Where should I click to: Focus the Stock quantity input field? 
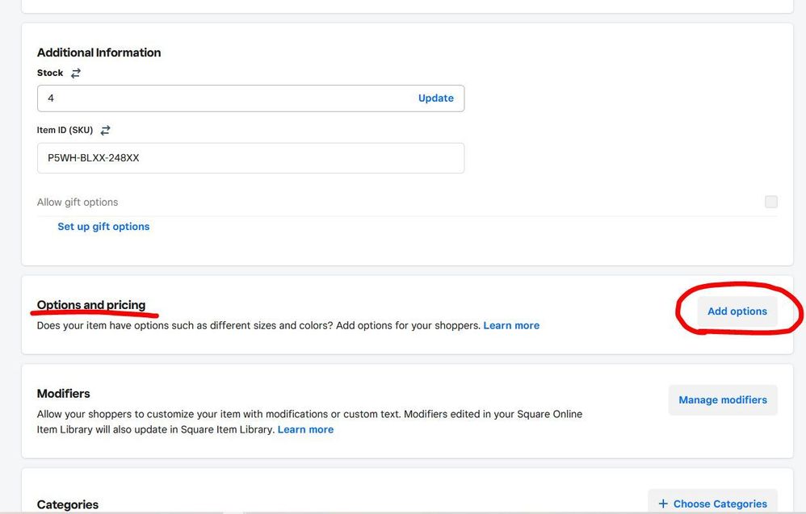click(x=226, y=98)
